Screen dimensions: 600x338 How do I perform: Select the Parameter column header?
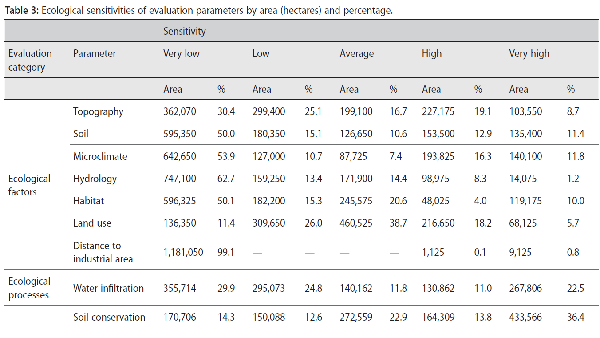pos(95,54)
